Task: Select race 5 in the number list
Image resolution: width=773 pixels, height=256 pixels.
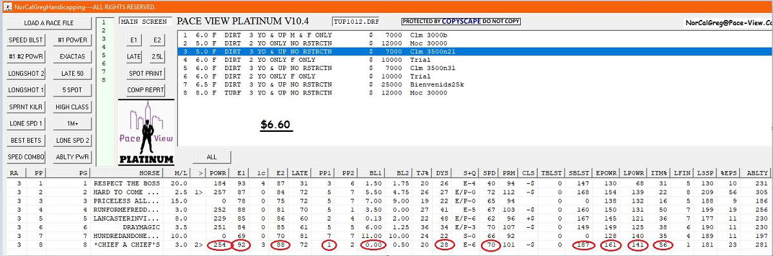Action: pyautogui.click(x=103, y=63)
